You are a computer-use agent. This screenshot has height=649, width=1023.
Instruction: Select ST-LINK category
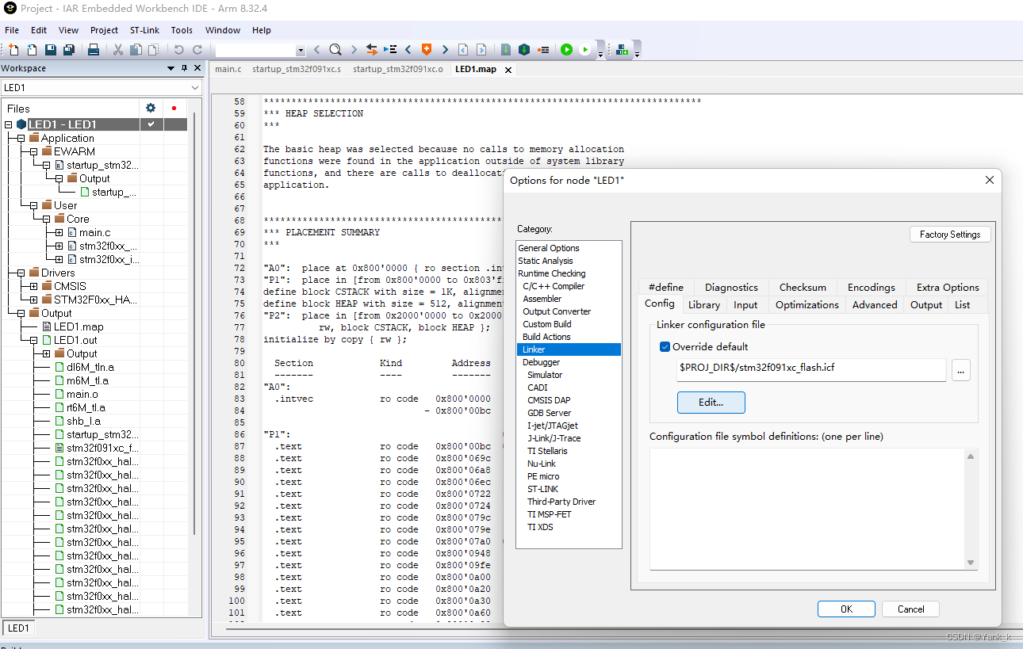[x=543, y=489]
